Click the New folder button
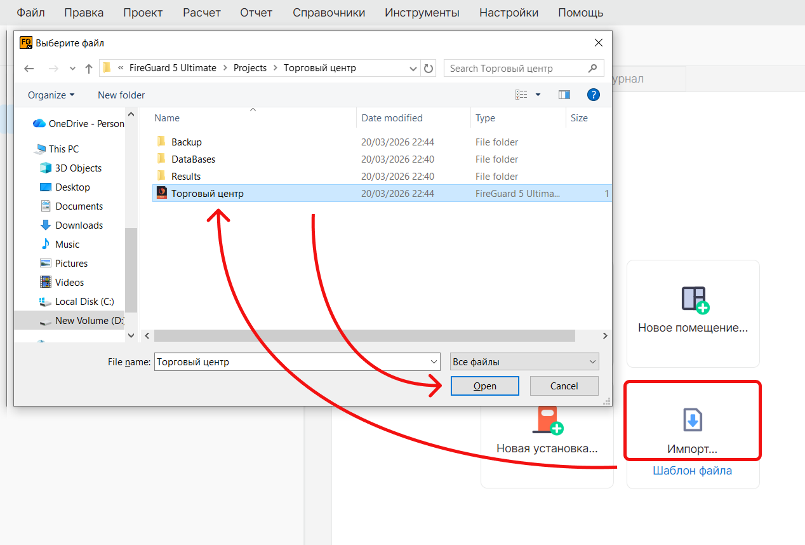The image size is (805, 545). pyautogui.click(x=121, y=95)
